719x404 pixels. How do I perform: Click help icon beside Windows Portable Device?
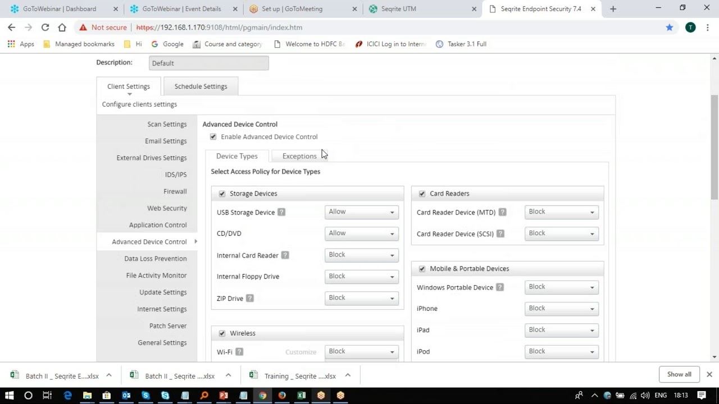pyautogui.click(x=499, y=287)
